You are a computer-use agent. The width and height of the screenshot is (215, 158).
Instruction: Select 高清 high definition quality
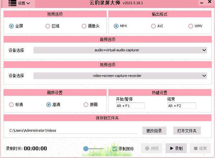click(49, 105)
